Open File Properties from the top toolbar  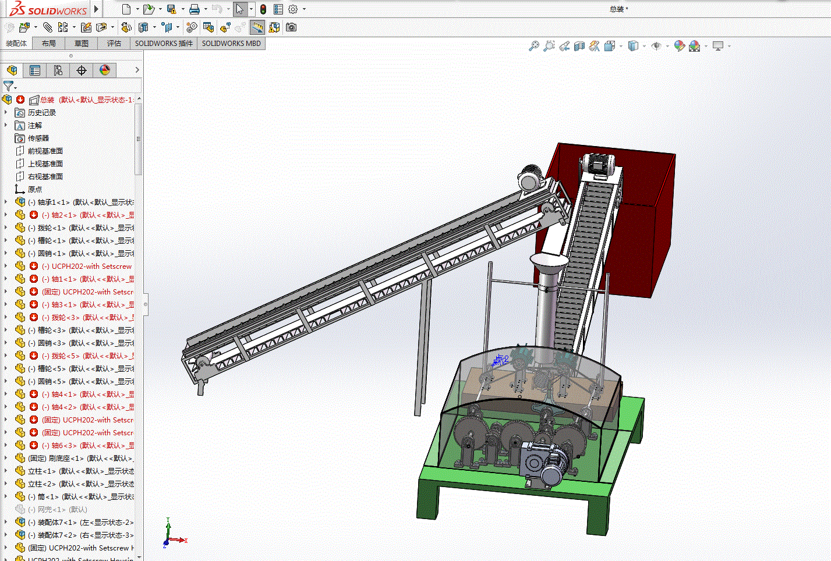278,9
